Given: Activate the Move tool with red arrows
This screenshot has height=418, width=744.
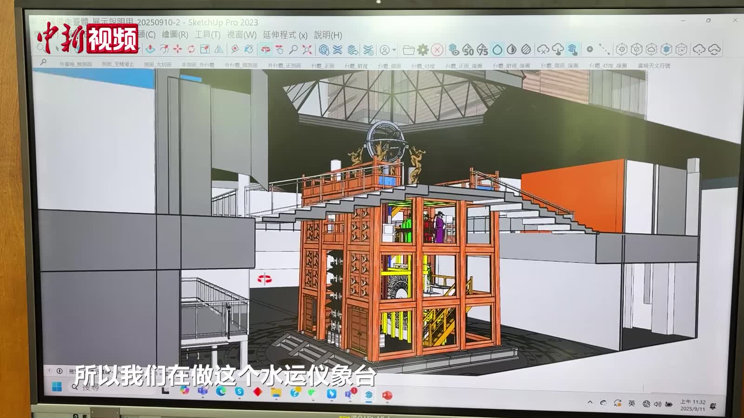Looking at the screenshot, I should [178, 49].
